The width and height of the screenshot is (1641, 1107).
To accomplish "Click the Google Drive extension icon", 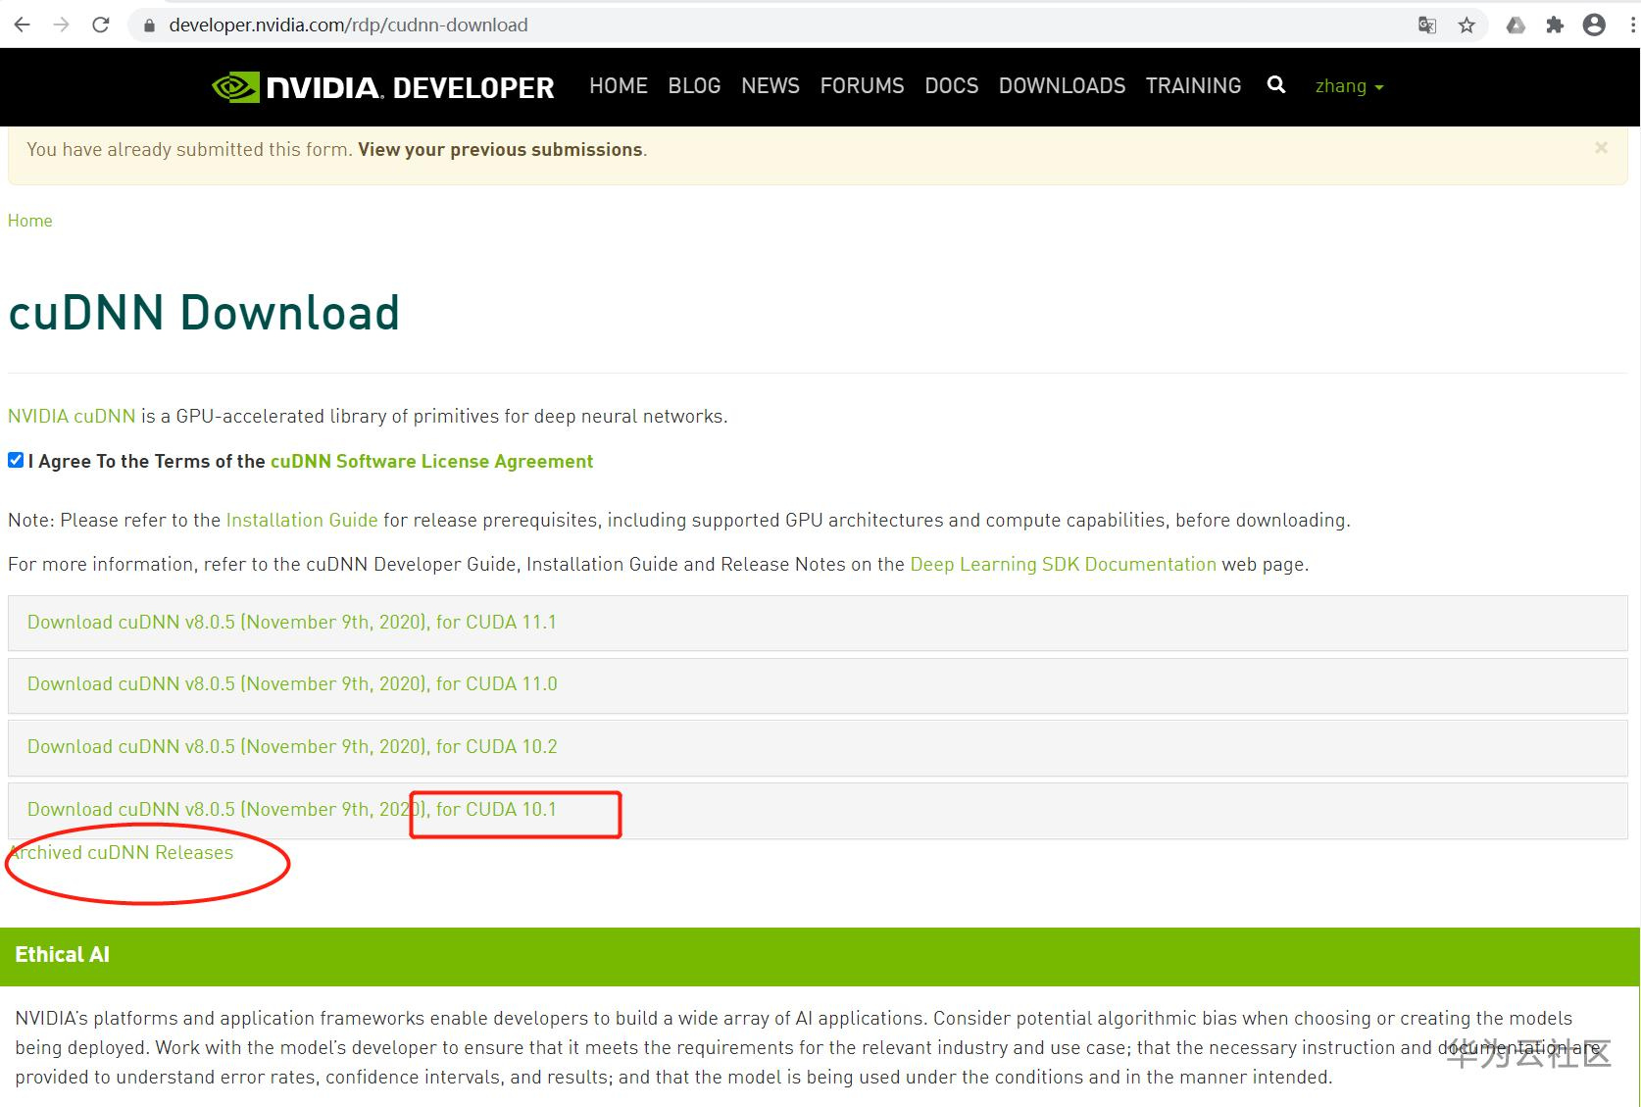I will (1516, 25).
